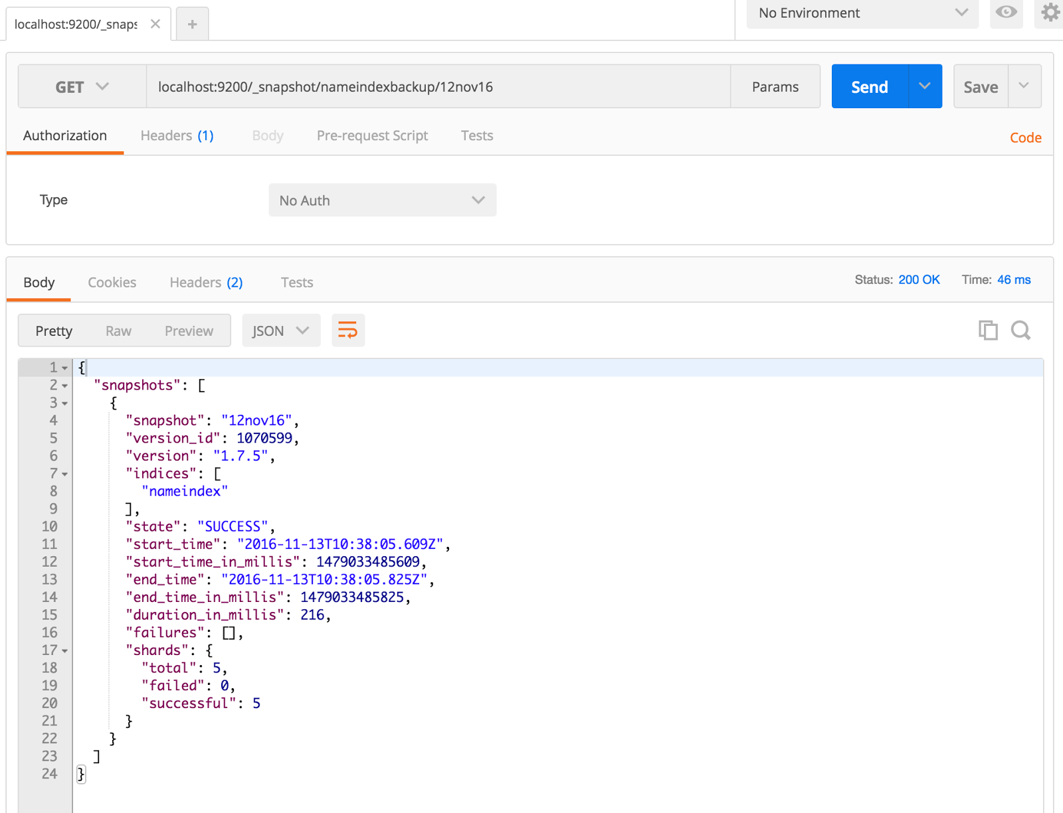The height and width of the screenshot is (813, 1063).
Task: Open the GET method dropdown
Action: pos(81,86)
